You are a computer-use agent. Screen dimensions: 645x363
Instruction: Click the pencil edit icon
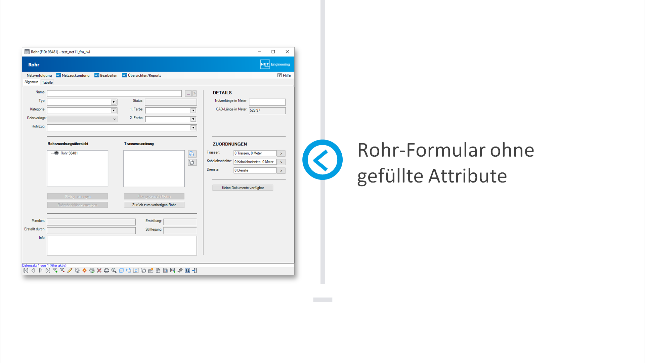coord(70,271)
